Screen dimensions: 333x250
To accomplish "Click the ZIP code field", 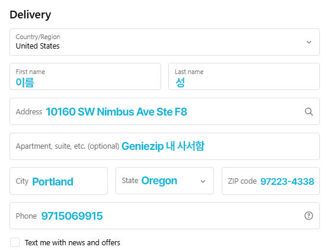I will click(x=271, y=181).
